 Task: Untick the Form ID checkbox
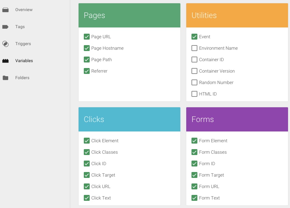click(x=194, y=164)
